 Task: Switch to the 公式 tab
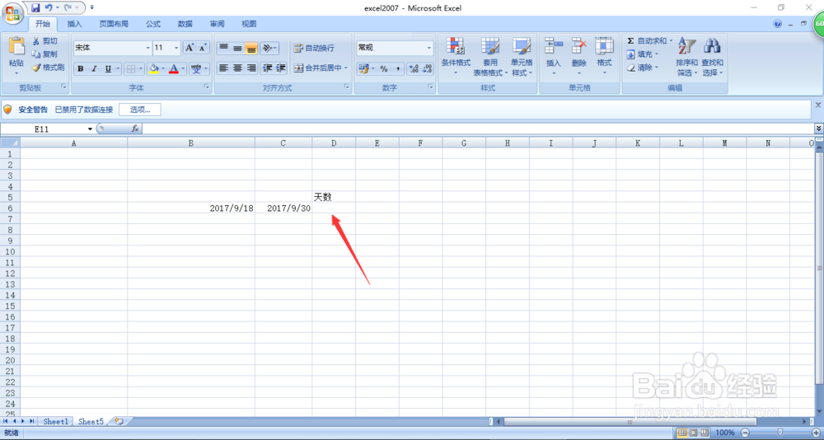tap(153, 24)
